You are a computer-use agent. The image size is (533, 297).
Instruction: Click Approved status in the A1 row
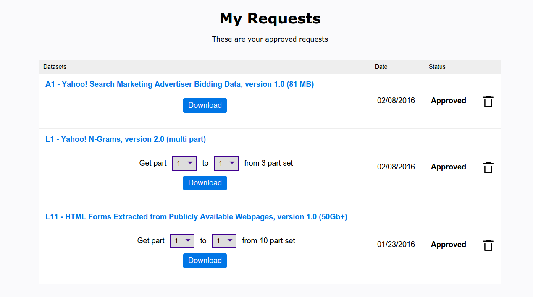click(x=449, y=101)
